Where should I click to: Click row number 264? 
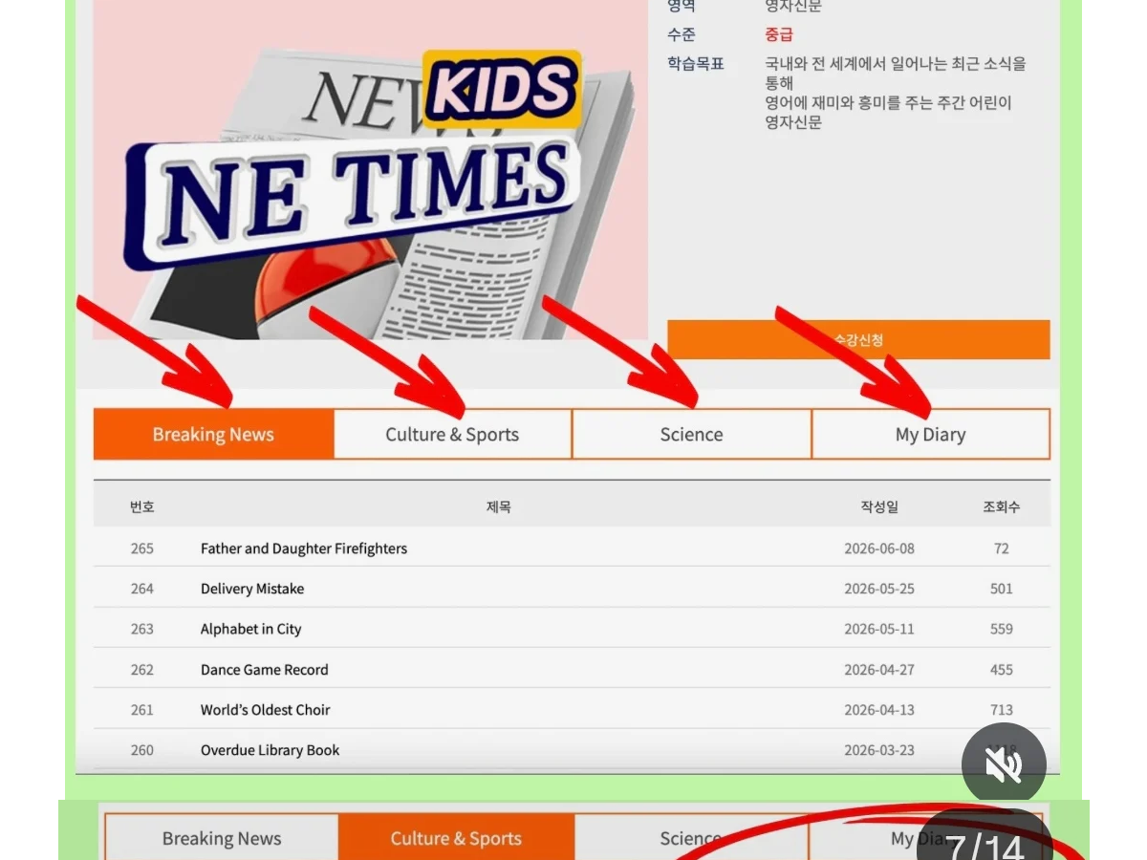[x=142, y=589]
